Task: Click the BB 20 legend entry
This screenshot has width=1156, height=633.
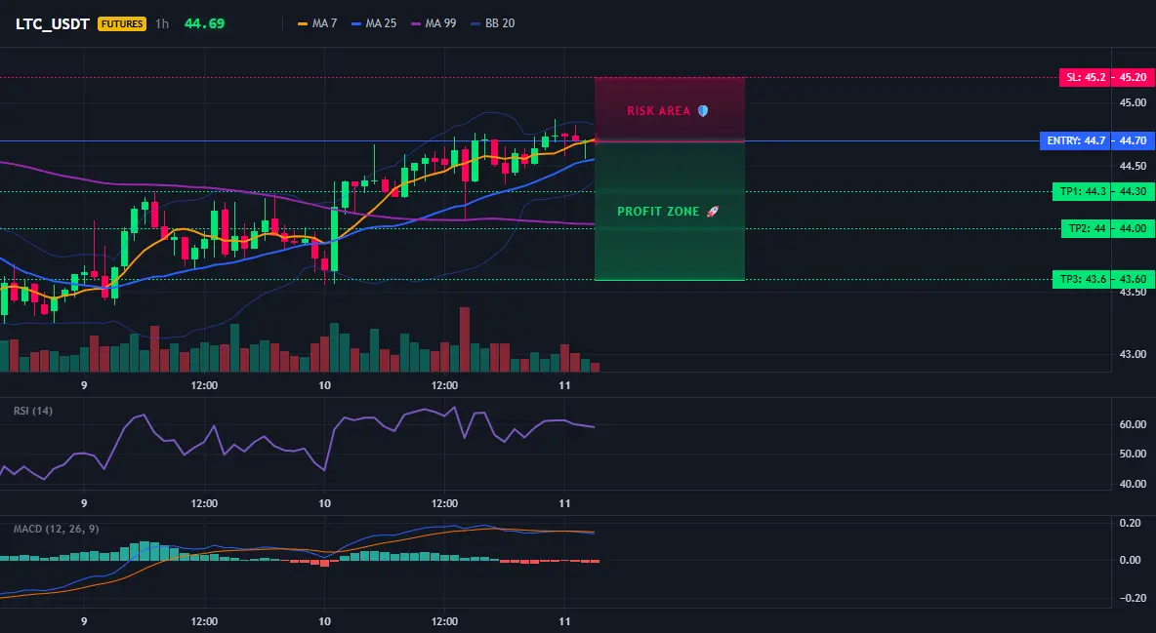Action: coord(492,23)
